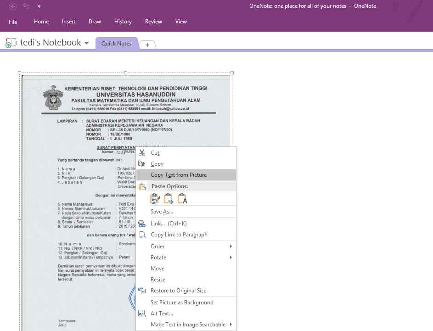Click the Undo arrow icon

(x=27, y=6)
